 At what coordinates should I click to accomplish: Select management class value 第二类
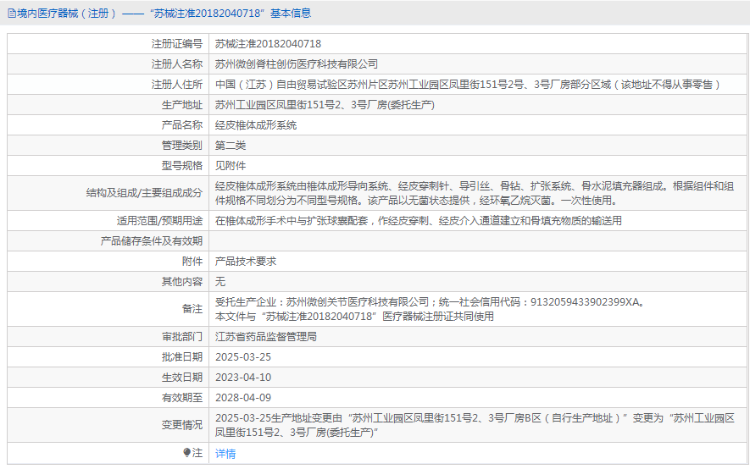click(x=231, y=146)
